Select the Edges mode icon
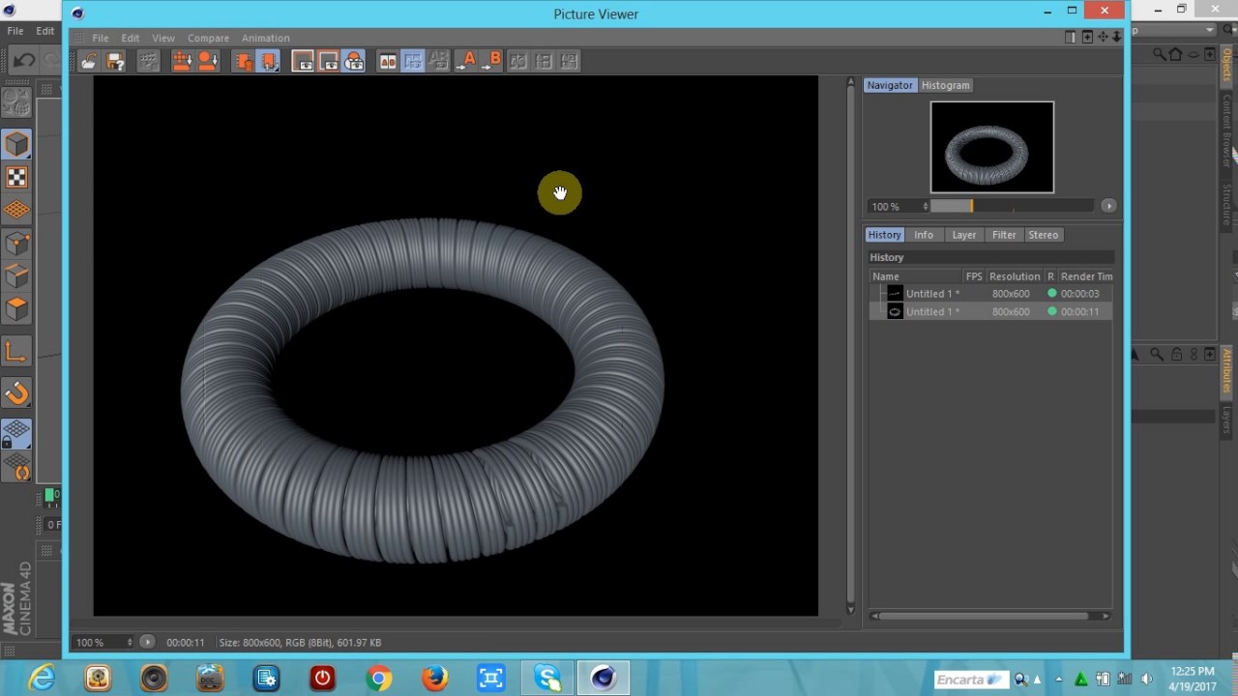Image resolution: width=1238 pixels, height=696 pixels. [16, 276]
